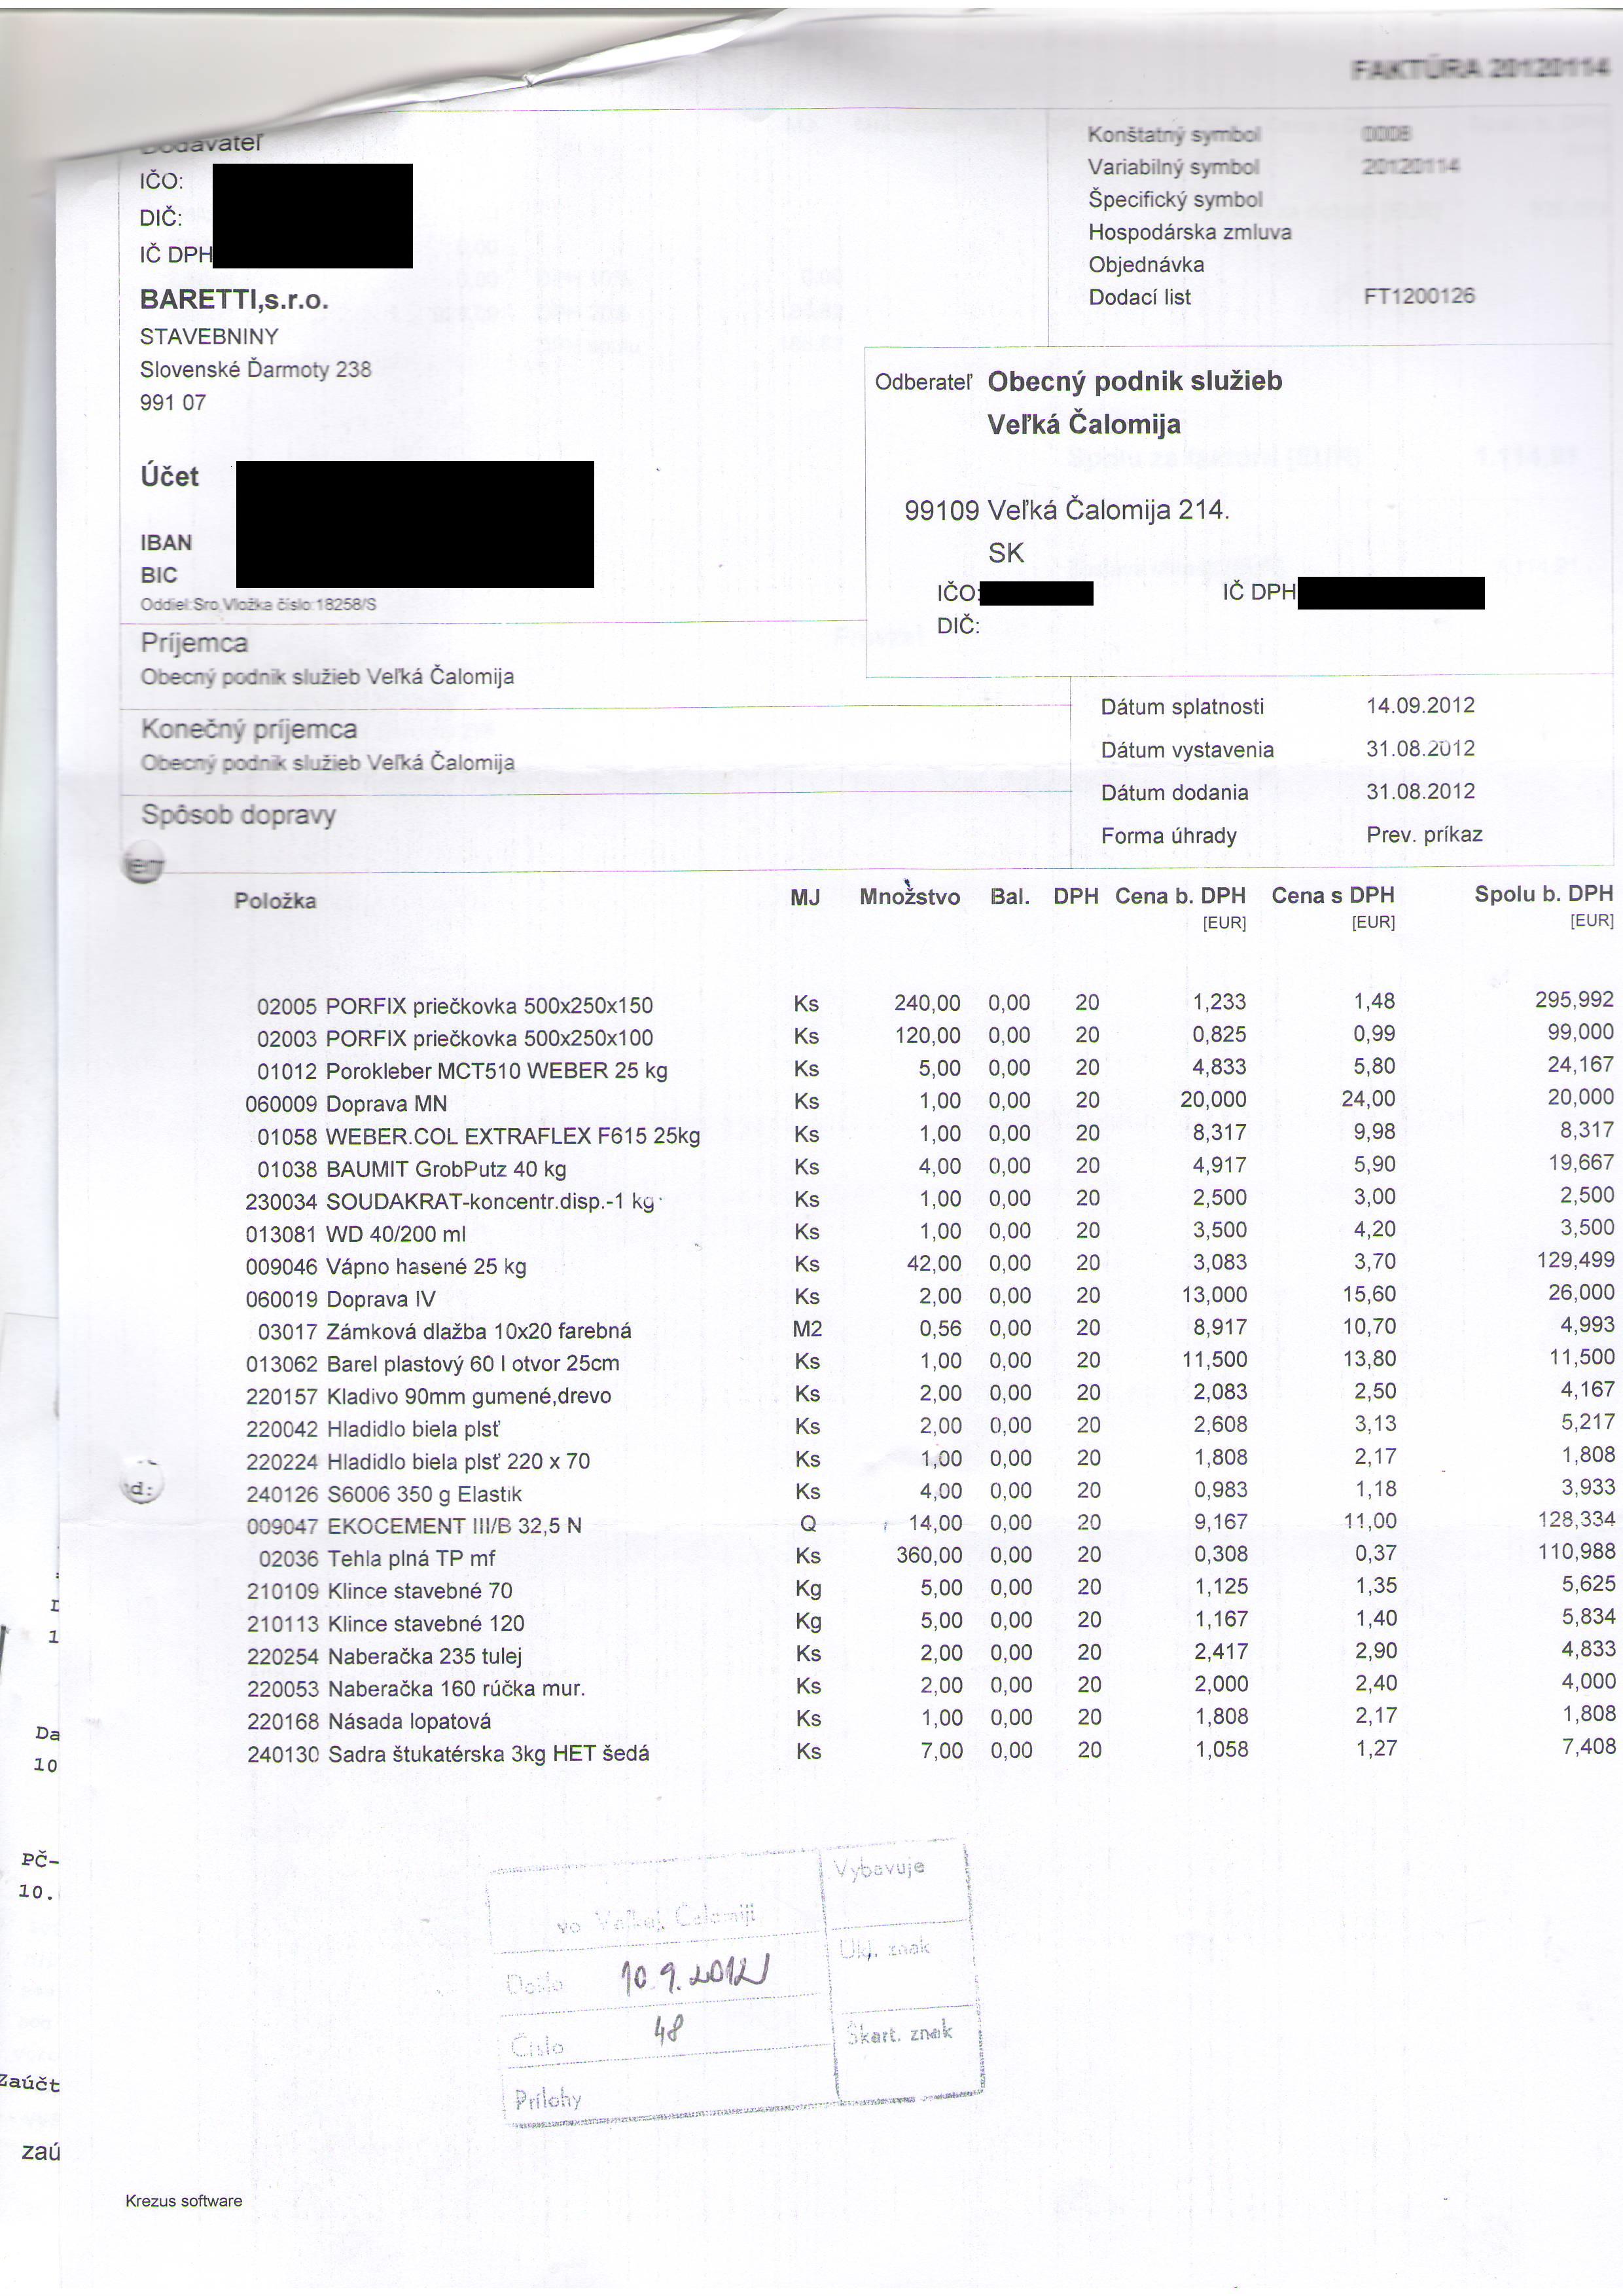Click the BAUMIT GrobPutz 40 kg item
Image resolution: width=1623 pixels, height=2296 pixels.
pyautogui.click(x=412, y=1168)
